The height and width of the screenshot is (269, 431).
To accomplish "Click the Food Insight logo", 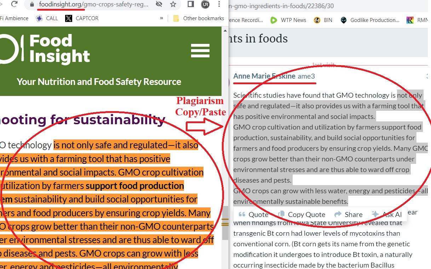I will (45, 49).
